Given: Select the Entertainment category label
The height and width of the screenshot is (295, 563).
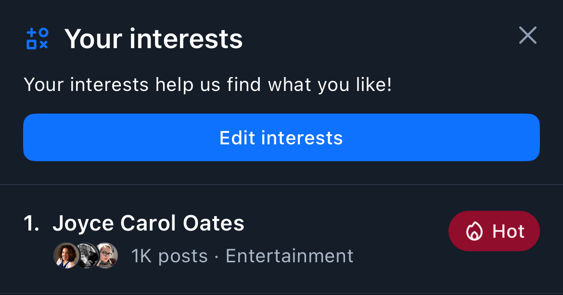Looking at the screenshot, I should point(289,256).
